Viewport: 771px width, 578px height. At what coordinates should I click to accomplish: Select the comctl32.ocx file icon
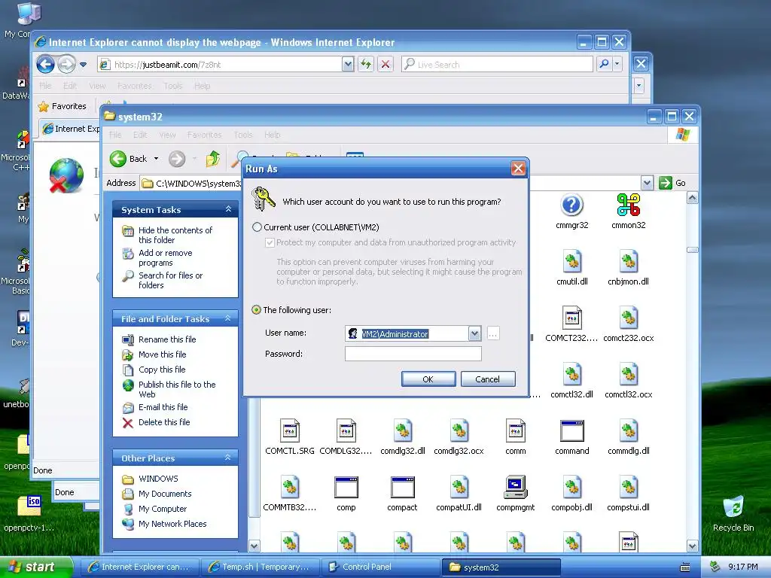click(629, 375)
